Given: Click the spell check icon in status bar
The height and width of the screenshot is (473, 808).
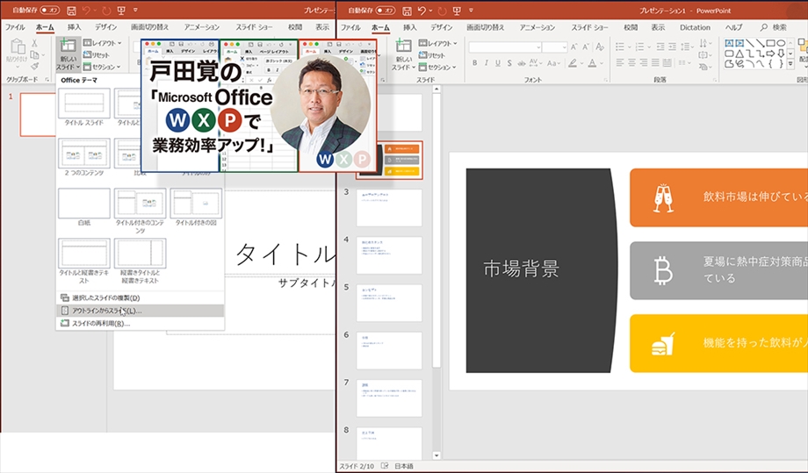Looking at the screenshot, I should coord(385,466).
